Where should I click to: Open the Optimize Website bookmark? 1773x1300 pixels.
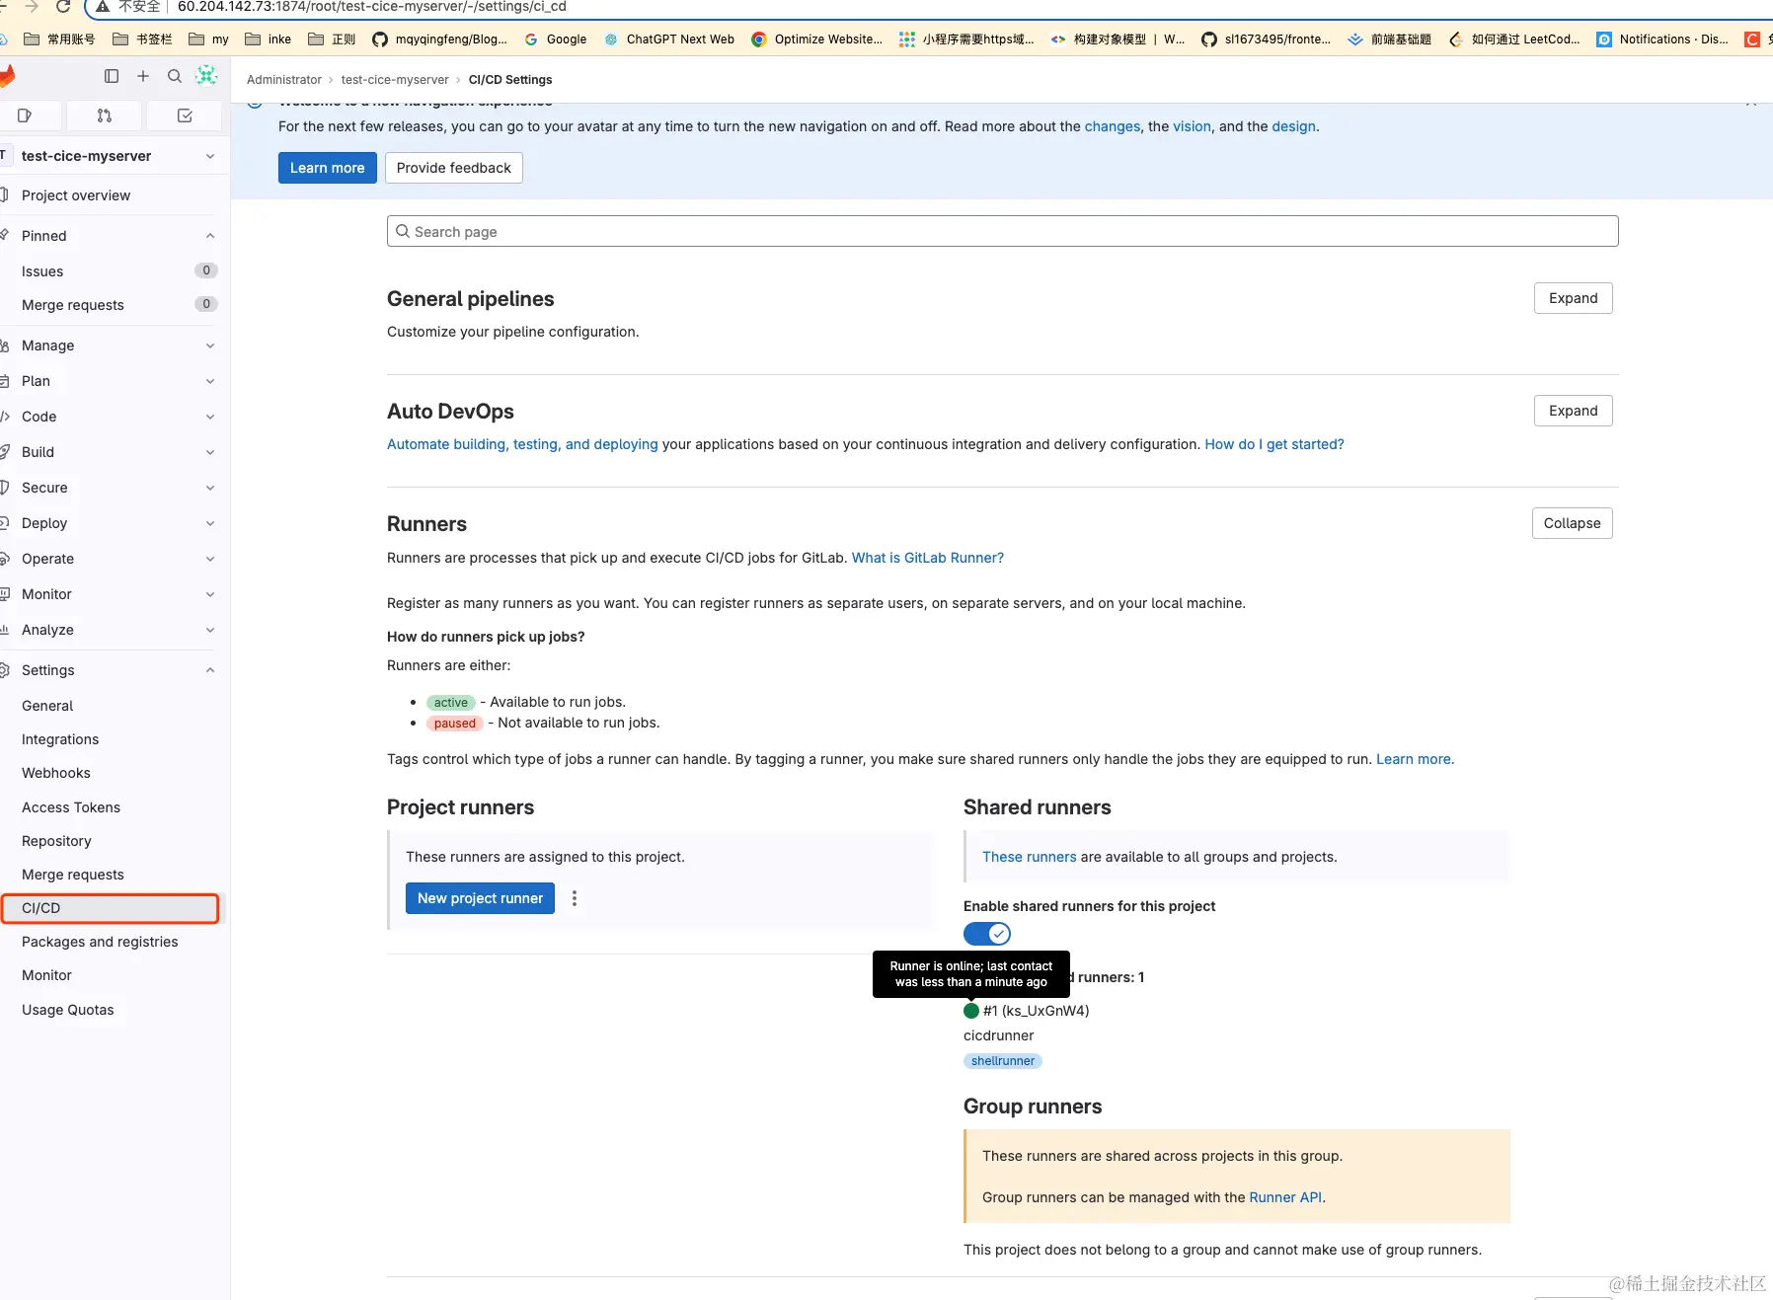[816, 39]
